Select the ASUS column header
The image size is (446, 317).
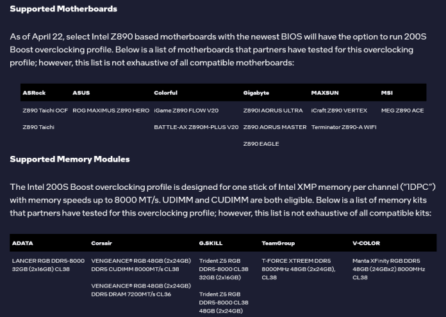point(81,93)
